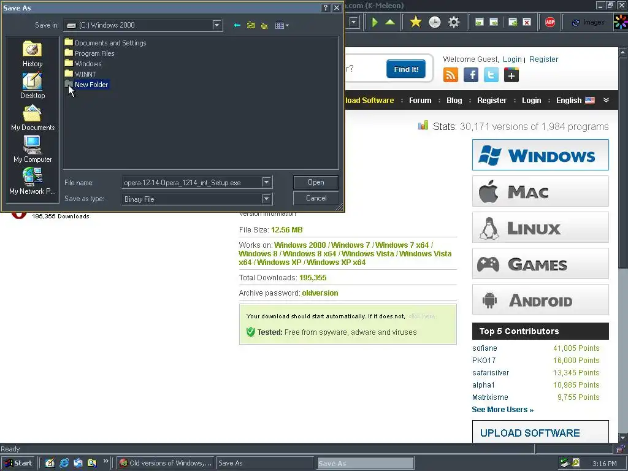Click the Find It! search button

pos(406,69)
